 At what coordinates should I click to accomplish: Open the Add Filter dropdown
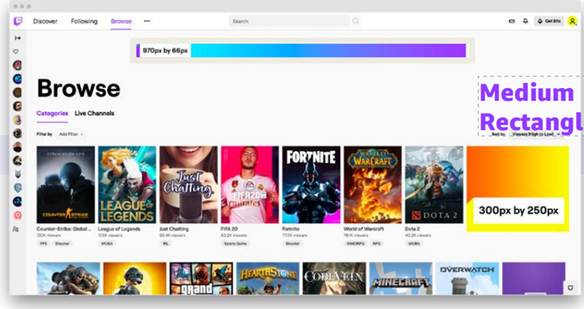[x=71, y=134]
